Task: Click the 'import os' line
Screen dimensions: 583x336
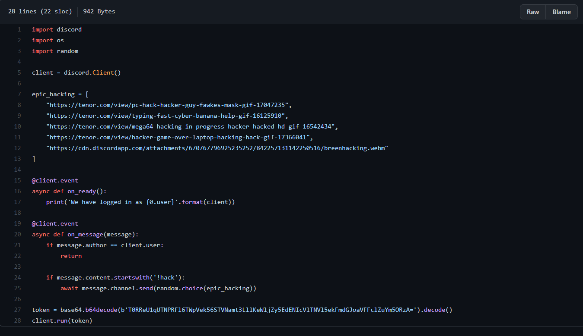Action: pyautogui.click(x=48, y=40)
